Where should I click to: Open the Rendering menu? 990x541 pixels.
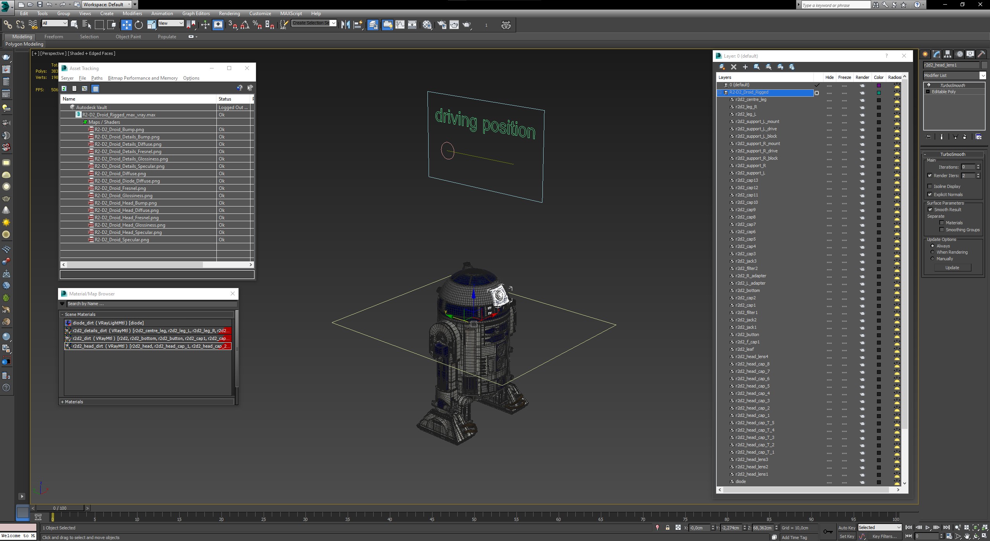tap(229, 13)
